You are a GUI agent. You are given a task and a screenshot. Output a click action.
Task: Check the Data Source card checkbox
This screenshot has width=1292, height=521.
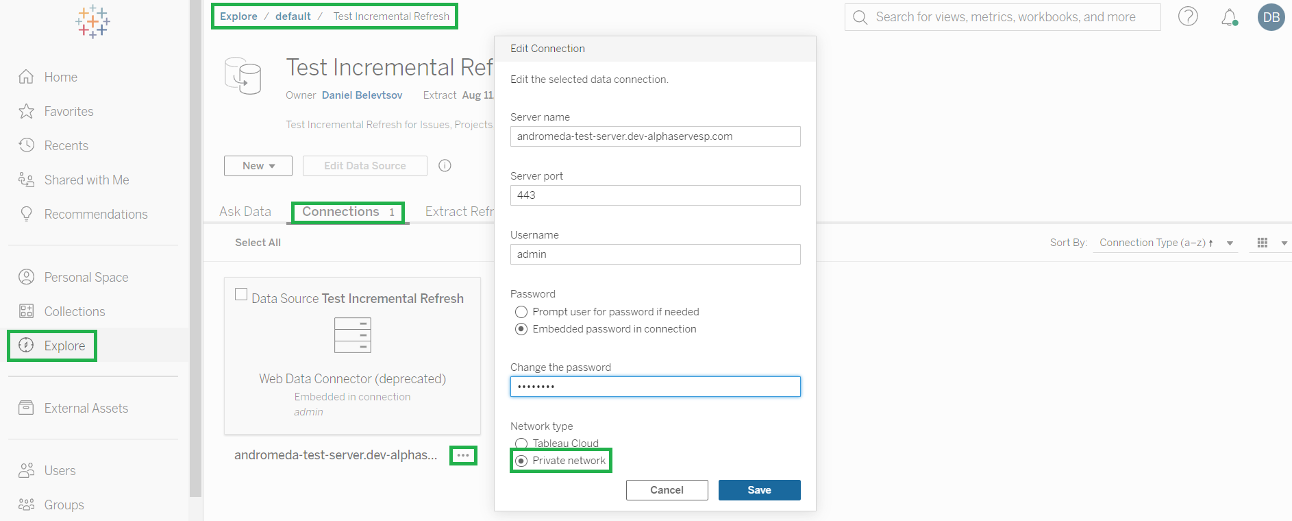click(x=241, y=294)
